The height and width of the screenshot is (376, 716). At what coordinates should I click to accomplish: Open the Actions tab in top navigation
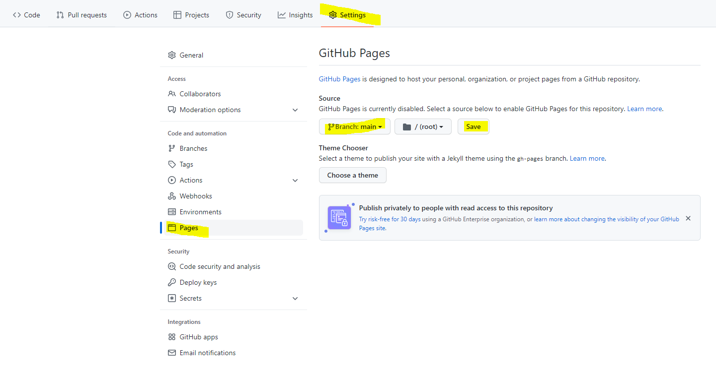(x=140, y=15)
